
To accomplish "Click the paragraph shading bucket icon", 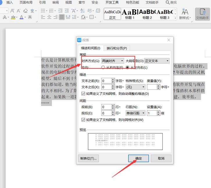I will pos(83,17).
